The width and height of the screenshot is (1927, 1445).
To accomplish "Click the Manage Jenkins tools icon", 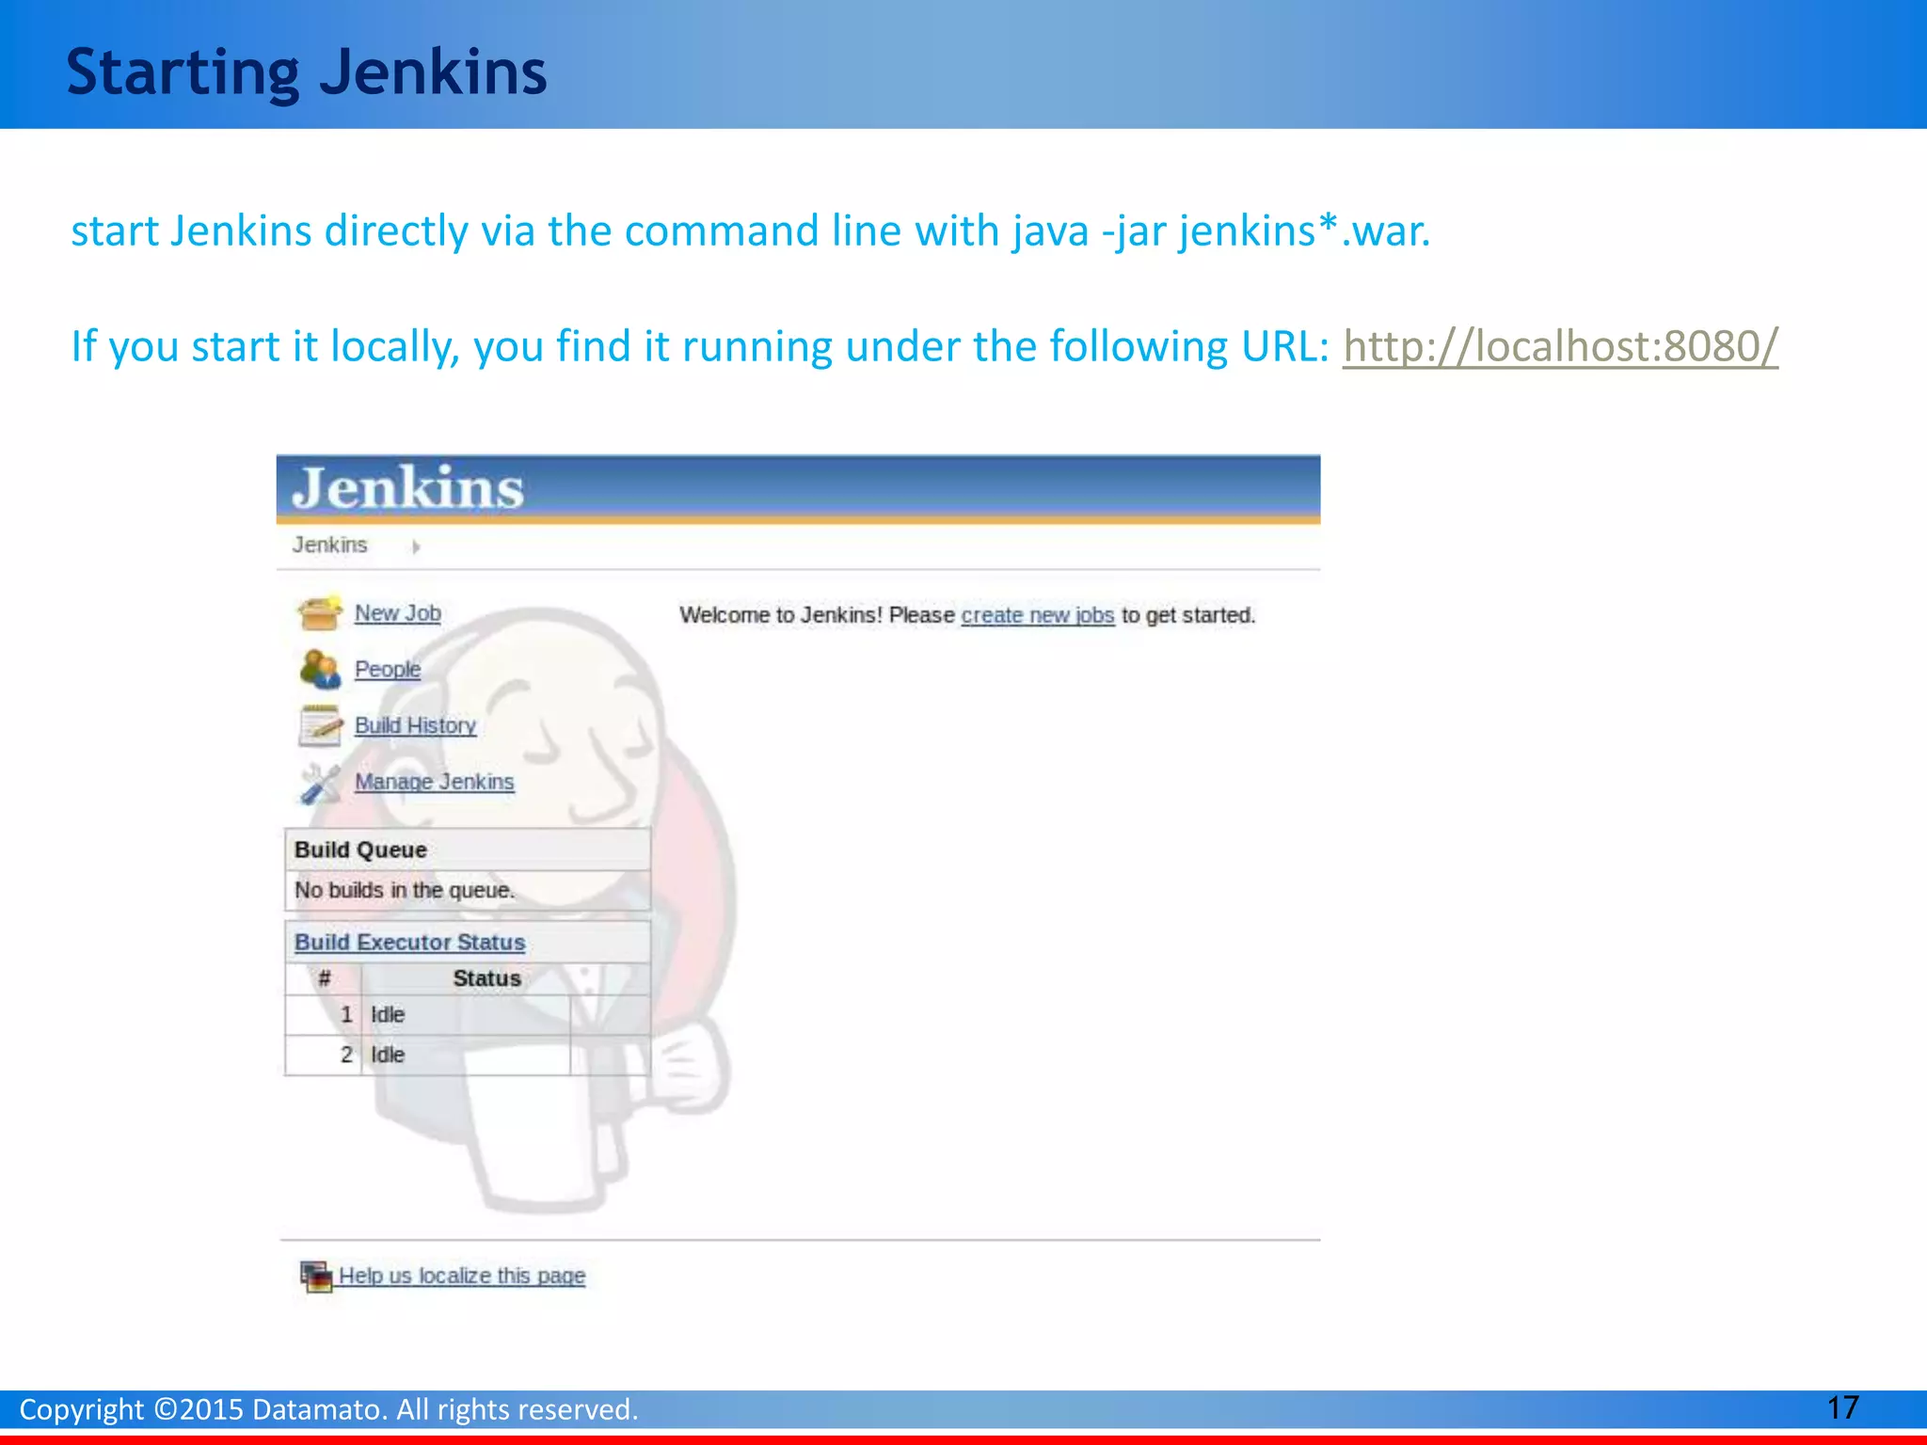I will click(x=320, y=783).
